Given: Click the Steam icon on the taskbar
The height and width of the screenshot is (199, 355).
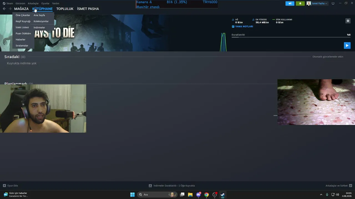Looking at the screenshot, I should (222, 195).
